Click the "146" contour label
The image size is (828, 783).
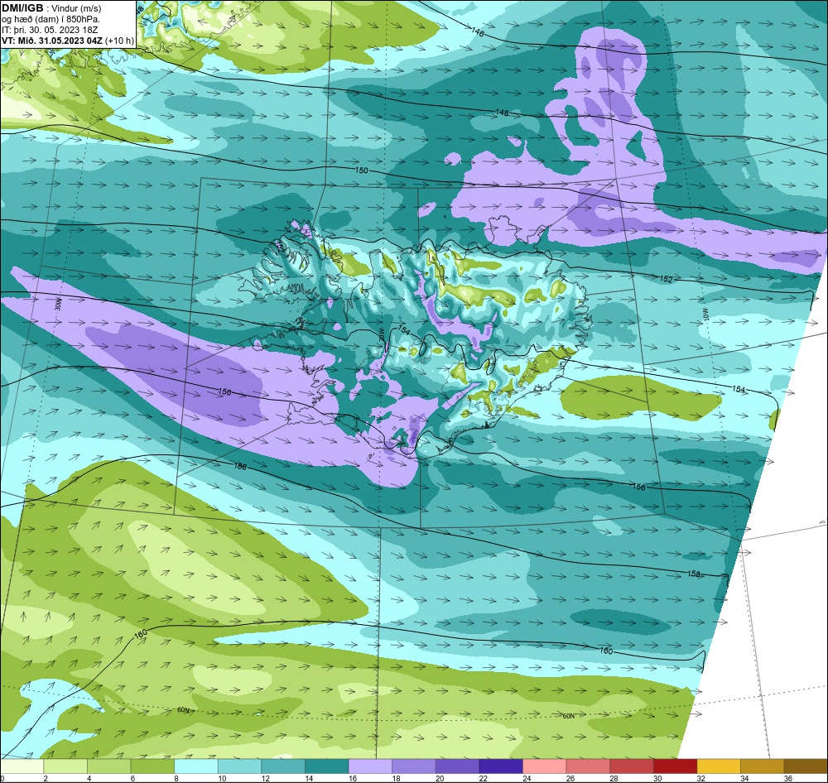477,32
